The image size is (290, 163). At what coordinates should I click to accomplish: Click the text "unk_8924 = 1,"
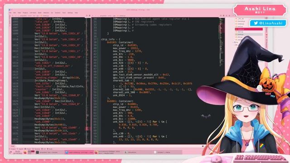[122, 95]
